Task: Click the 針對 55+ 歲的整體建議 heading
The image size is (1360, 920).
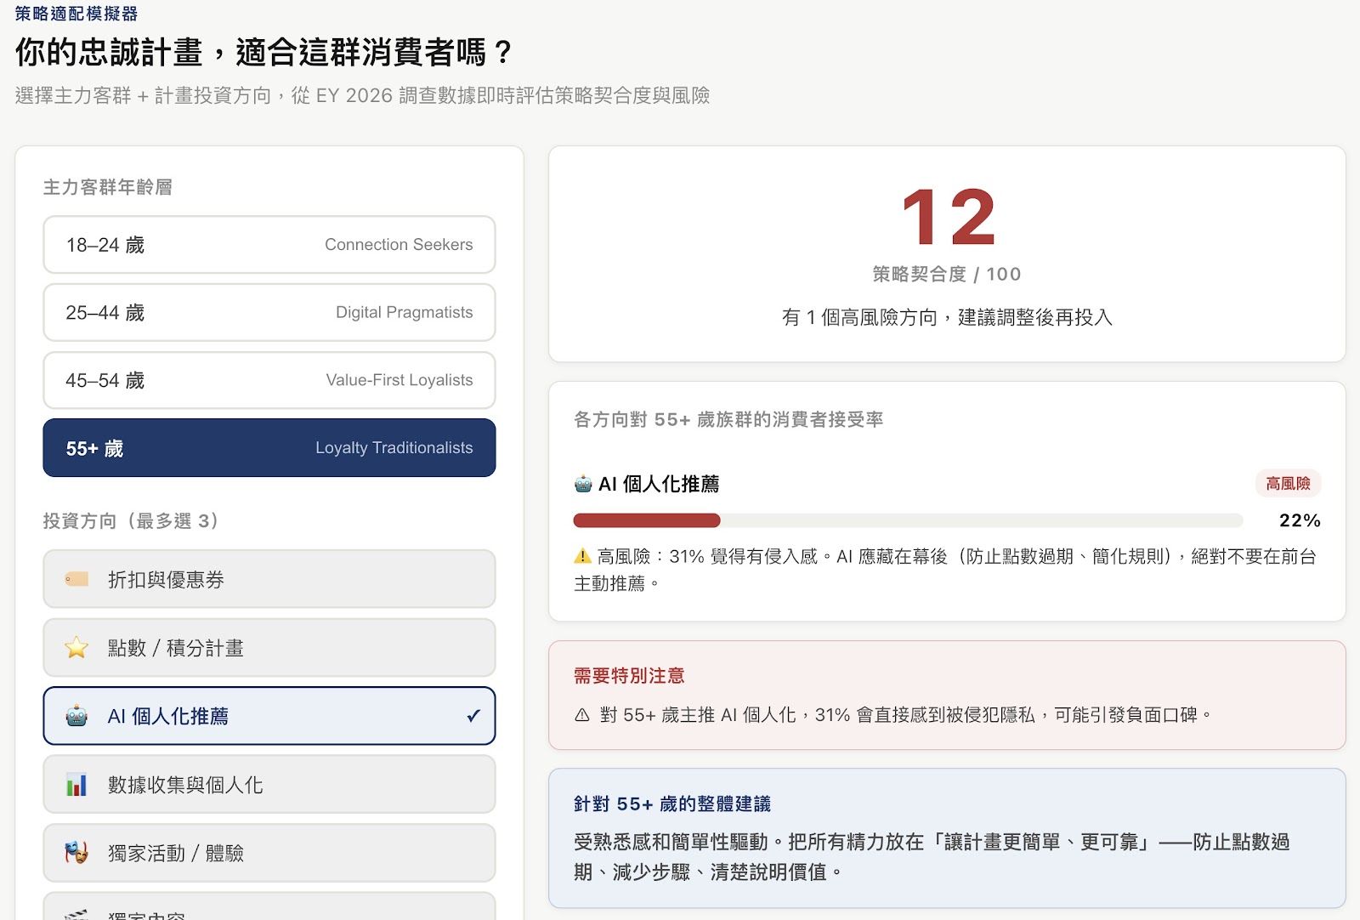Action: (672, 804)
